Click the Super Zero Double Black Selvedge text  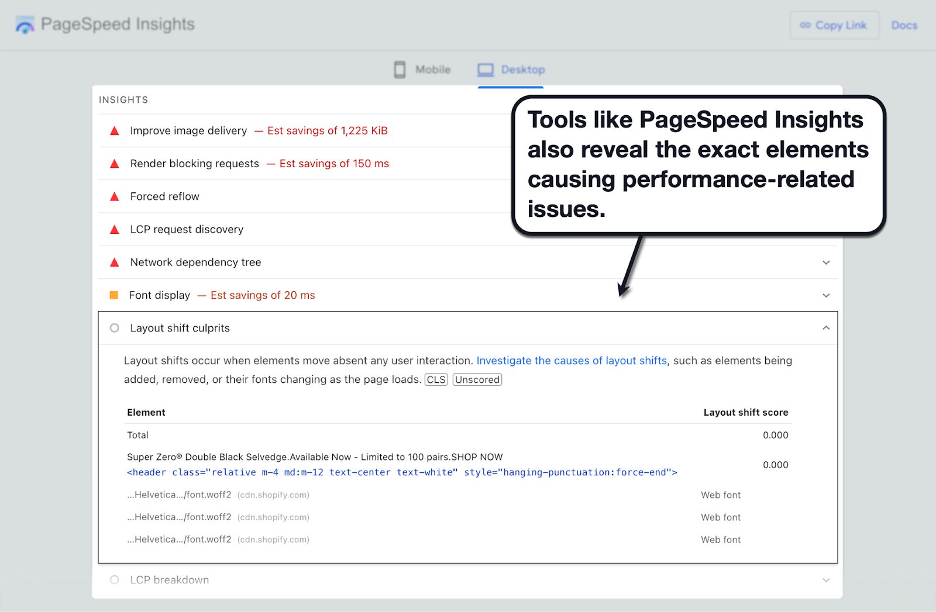tap(315, 457)
